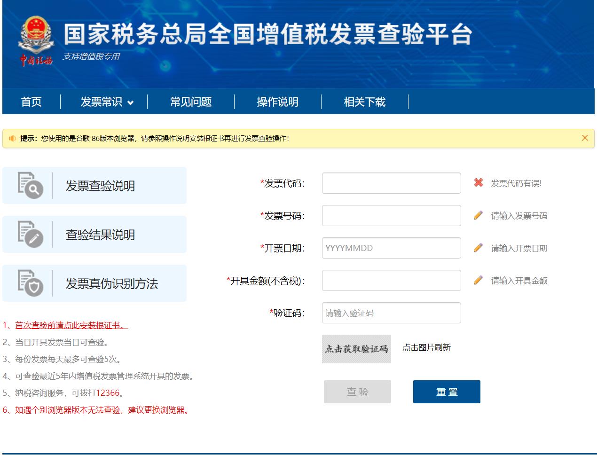Open the 操作说明 menu item
This screenshot has width=597, height=455.
277,102
